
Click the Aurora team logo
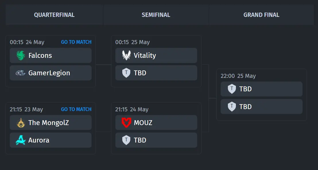click(x=21, y=140)
